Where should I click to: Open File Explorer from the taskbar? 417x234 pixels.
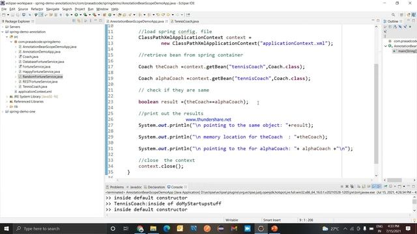point(154,228)
